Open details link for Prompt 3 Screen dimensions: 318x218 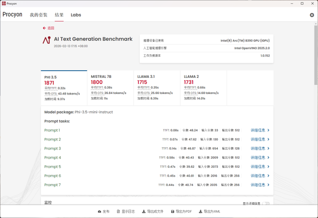coord(258,149)
